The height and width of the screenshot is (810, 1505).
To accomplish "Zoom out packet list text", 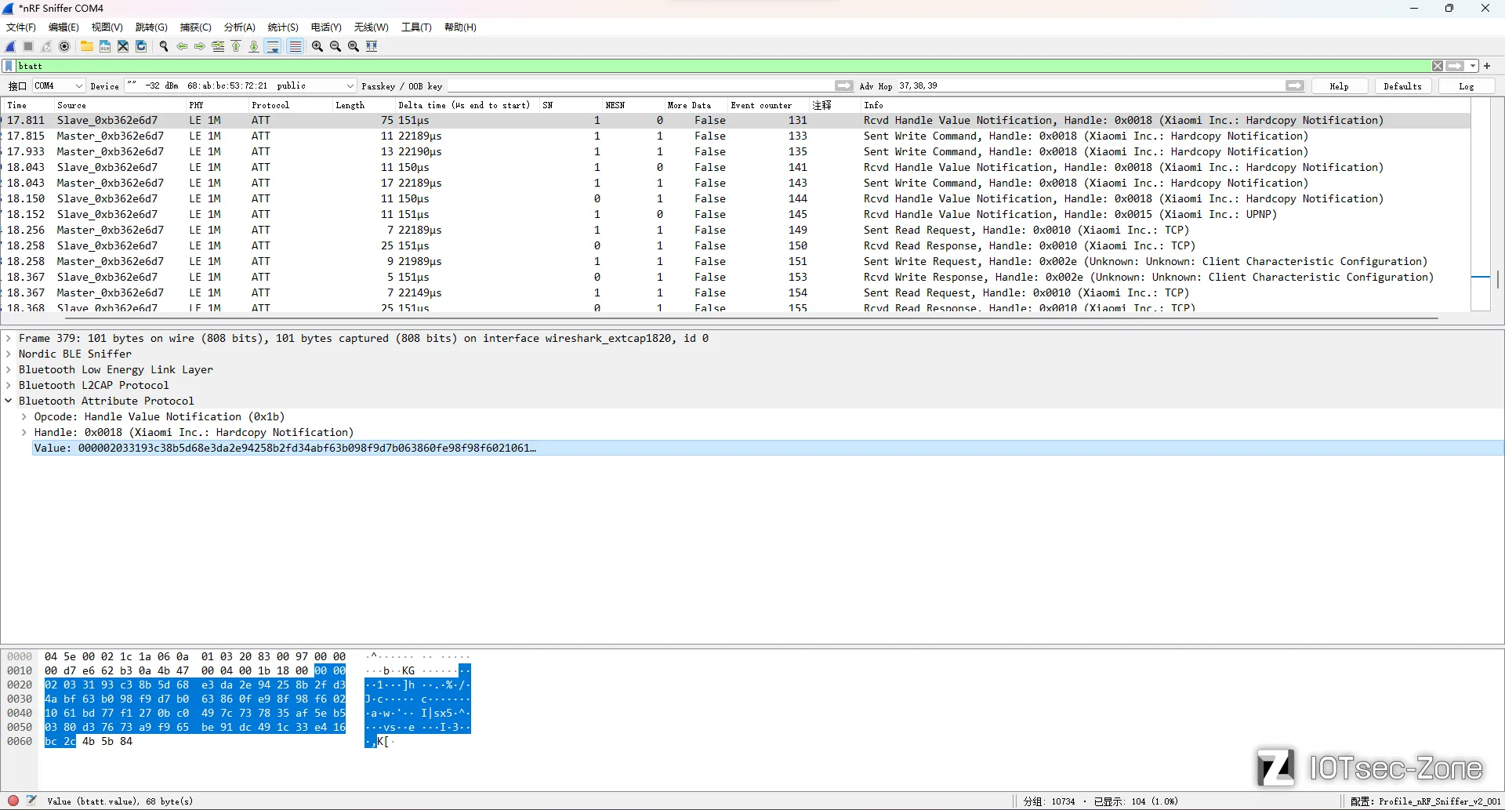I will (335, 46).
